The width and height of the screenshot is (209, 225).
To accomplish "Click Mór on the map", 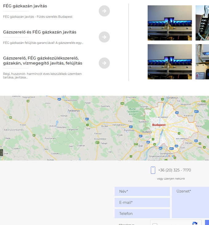I will (46, 149).
